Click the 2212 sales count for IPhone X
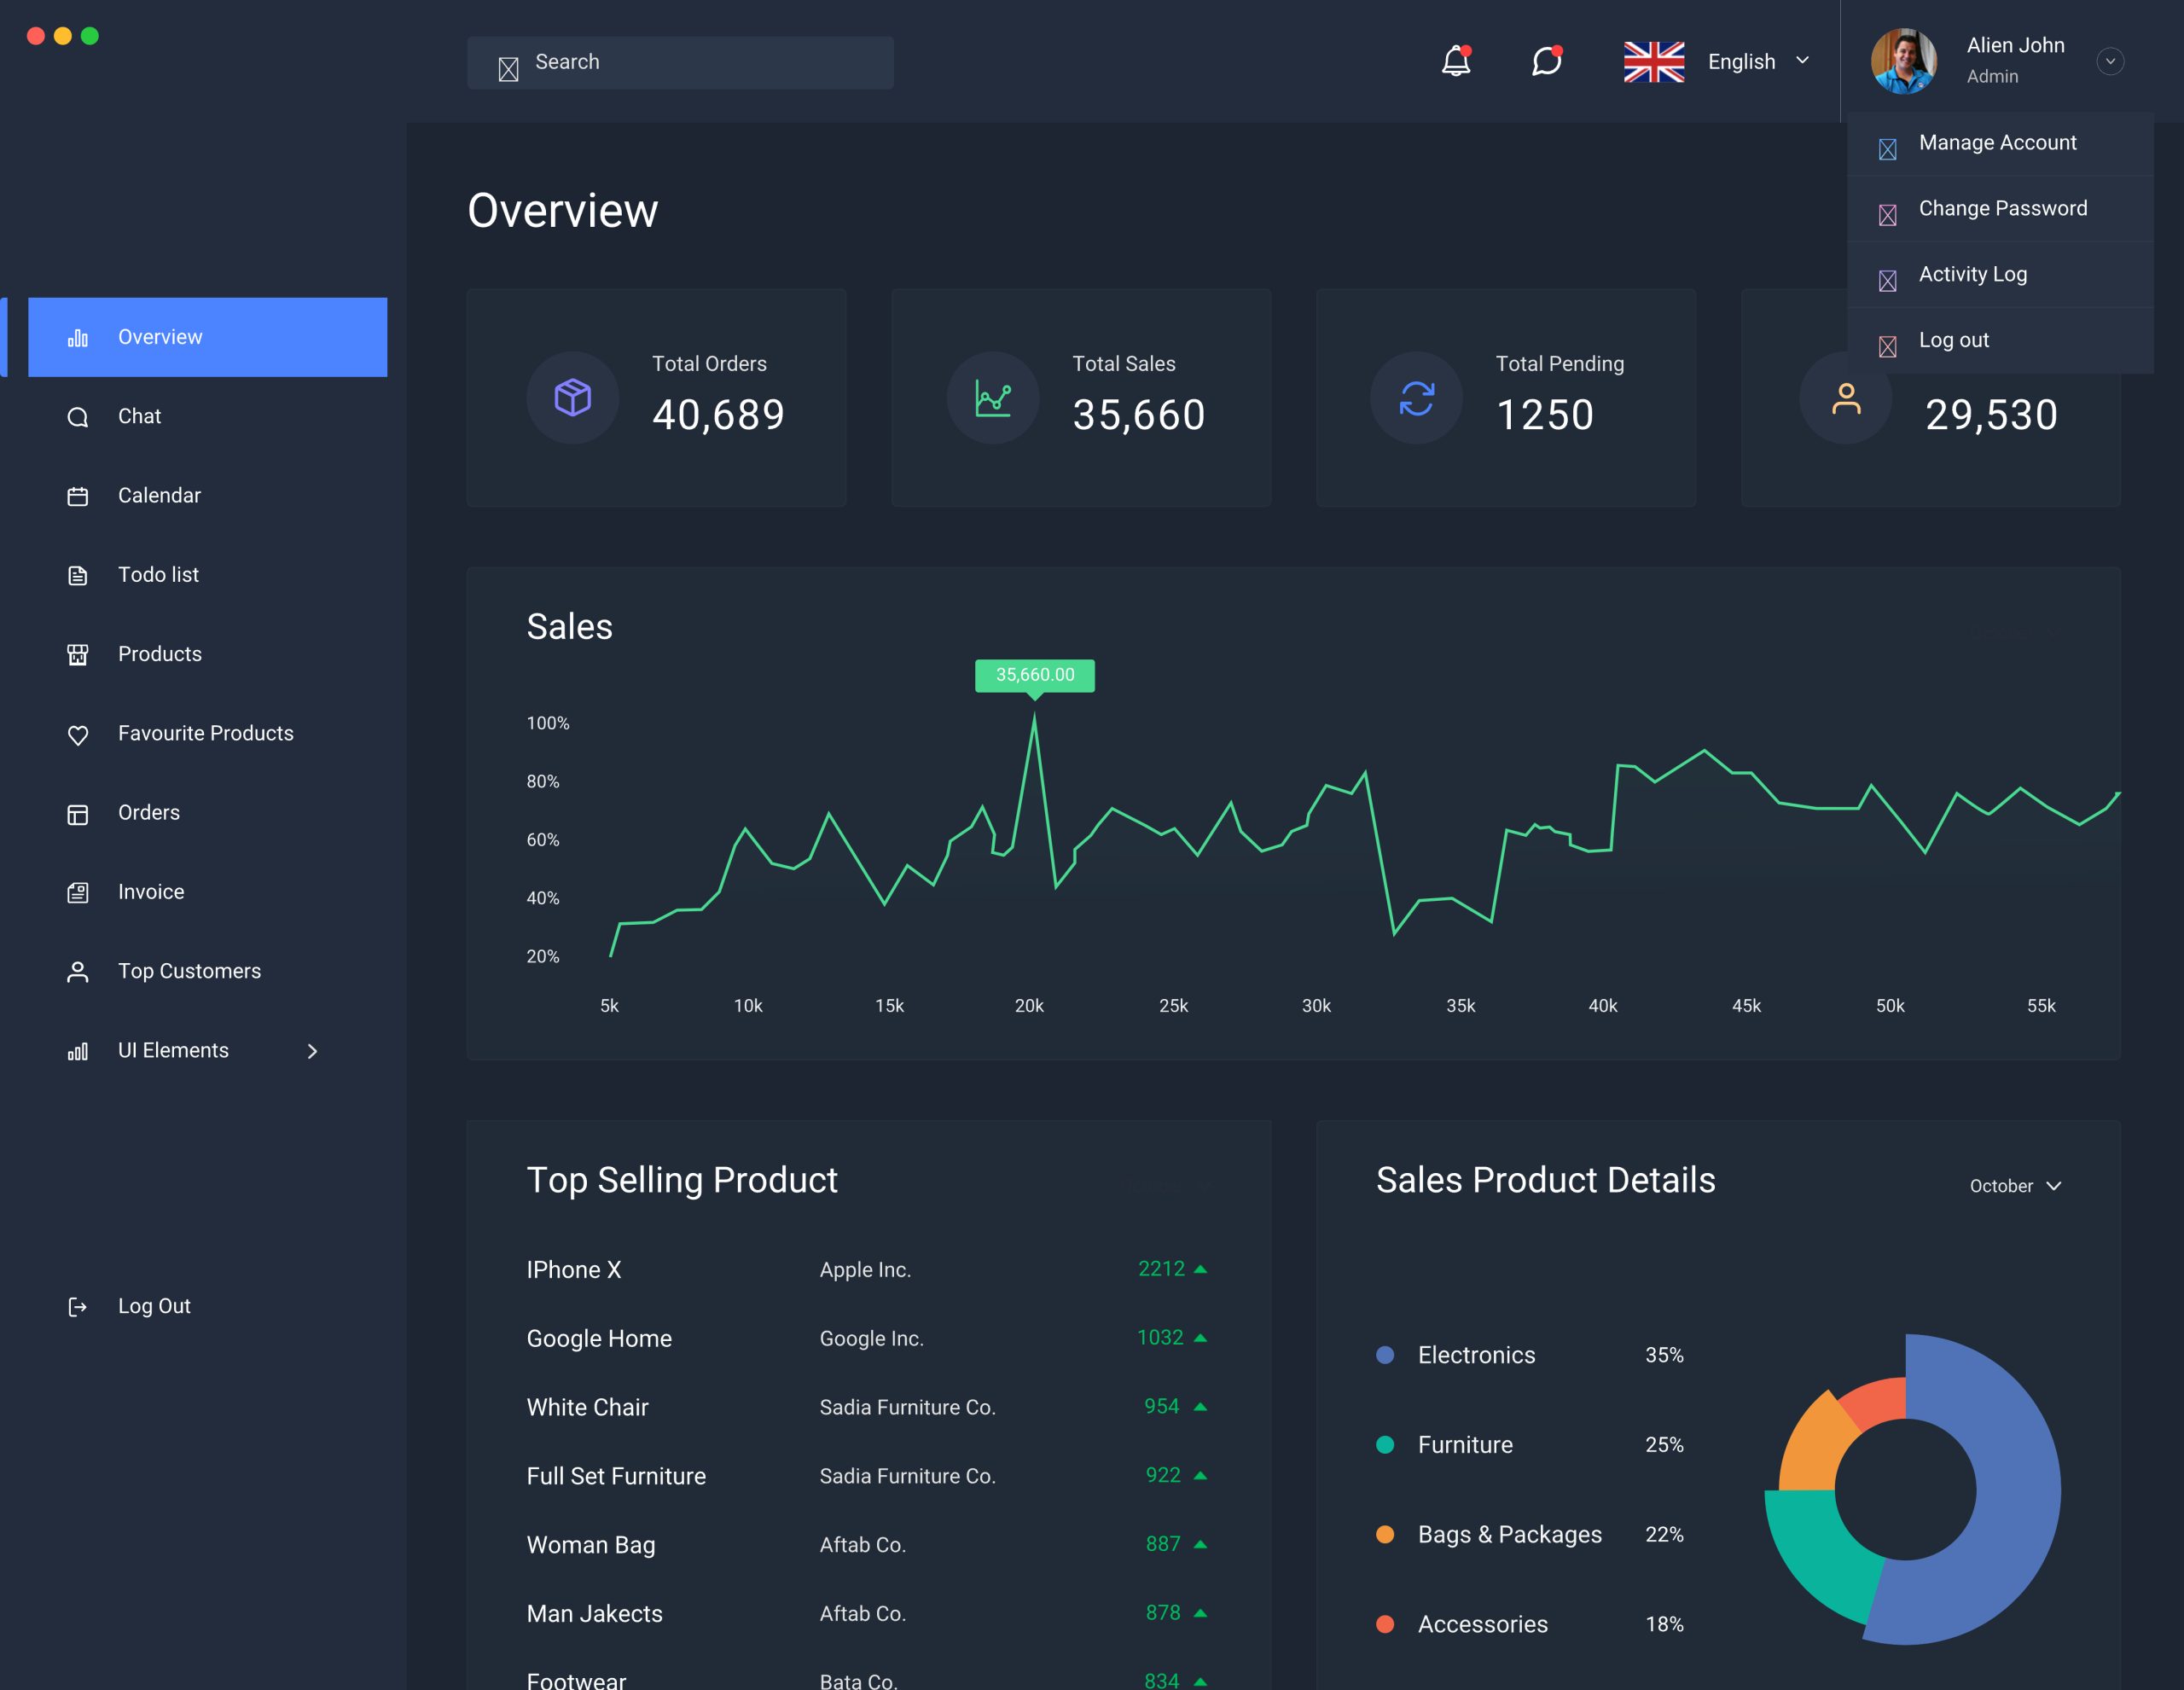 [1161, 1269]
